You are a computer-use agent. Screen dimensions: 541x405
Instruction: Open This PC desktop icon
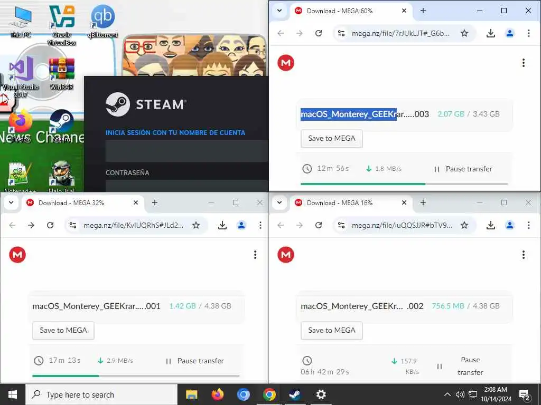pos(21,21)
